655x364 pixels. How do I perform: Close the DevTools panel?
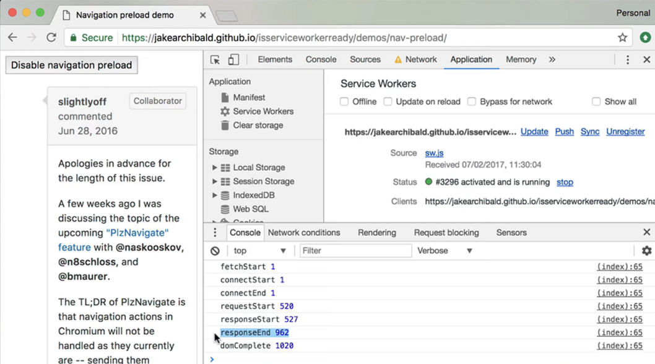coord(647,60)
